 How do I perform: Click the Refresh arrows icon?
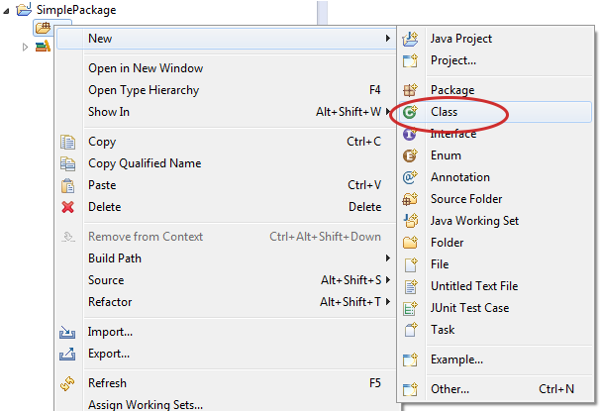(x=67, y=383)
